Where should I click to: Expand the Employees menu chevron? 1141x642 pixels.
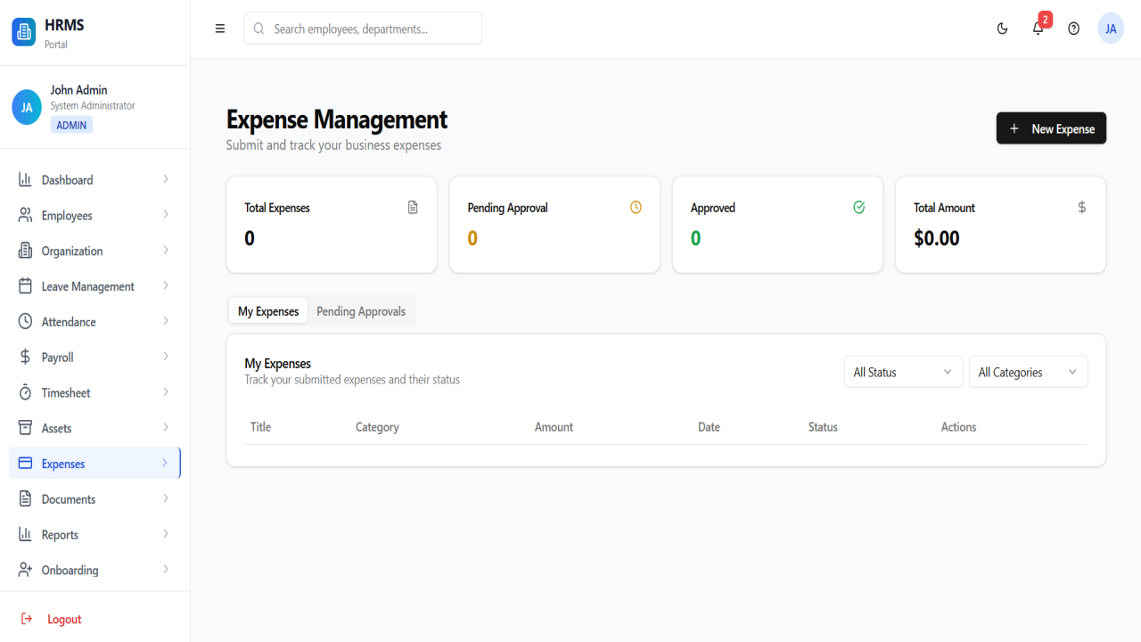166,215
